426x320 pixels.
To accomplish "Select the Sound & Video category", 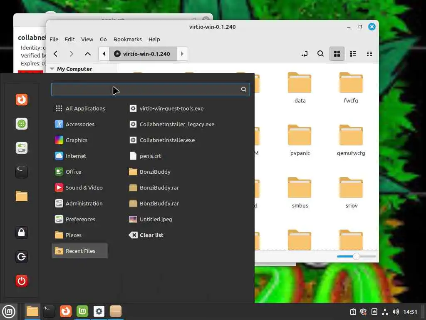I will 80,188.
